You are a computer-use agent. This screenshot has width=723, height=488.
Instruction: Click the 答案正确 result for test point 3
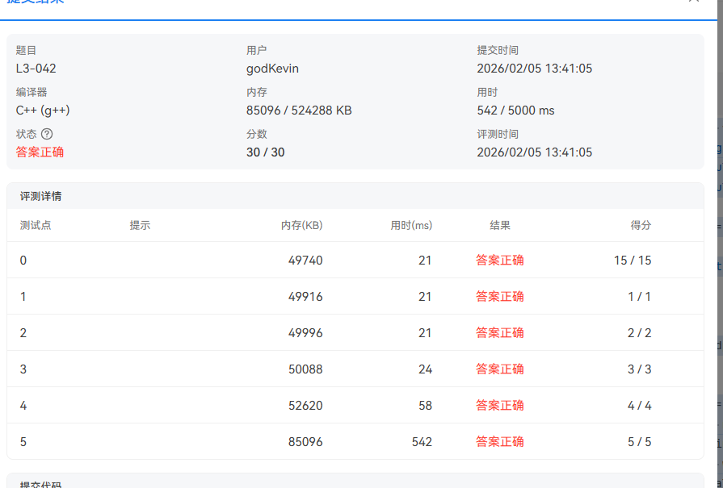(500, 369)
